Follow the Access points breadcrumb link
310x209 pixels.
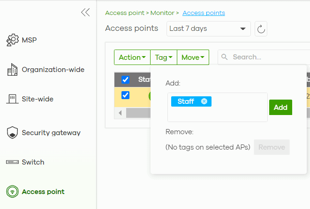point(204,13)
